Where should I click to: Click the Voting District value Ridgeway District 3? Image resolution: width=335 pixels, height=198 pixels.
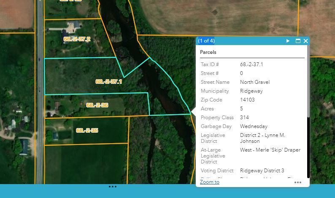262,171
